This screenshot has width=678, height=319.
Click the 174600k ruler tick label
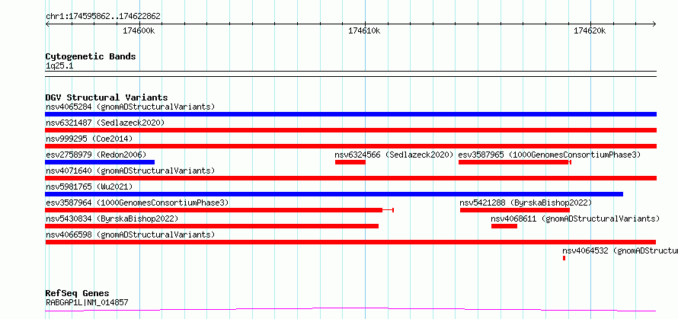click(x=139, y=30)
